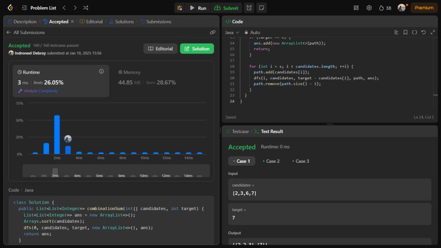
Task: Click the streak fire counter 38
Action: pyautogui.click(x=385, y=8)
